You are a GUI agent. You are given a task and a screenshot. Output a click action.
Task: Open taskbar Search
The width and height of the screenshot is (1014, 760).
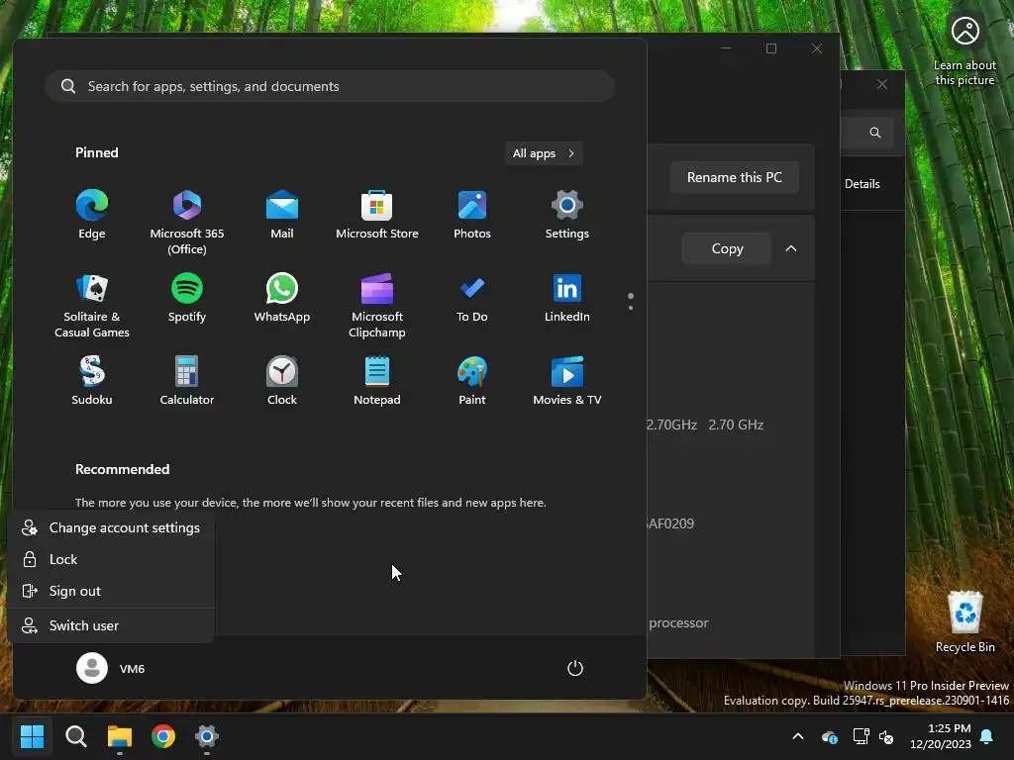[x=75, y=736]
